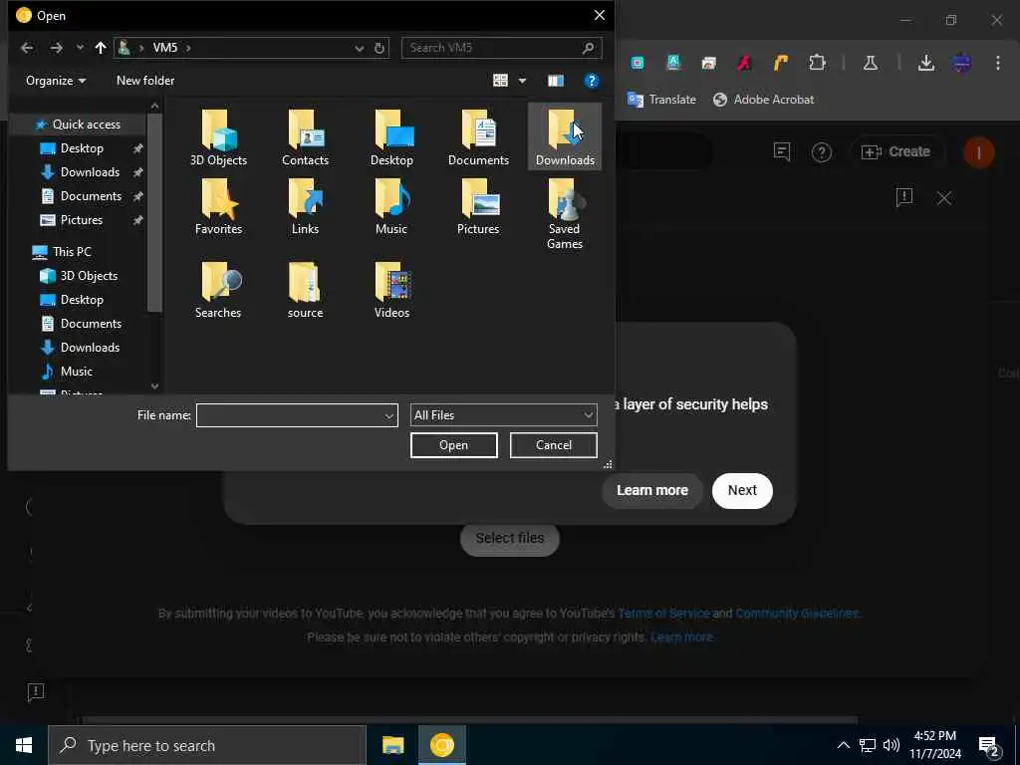
Task: Open the Translate bookmark
Action: pyautogui.click(x=661, y=100)
